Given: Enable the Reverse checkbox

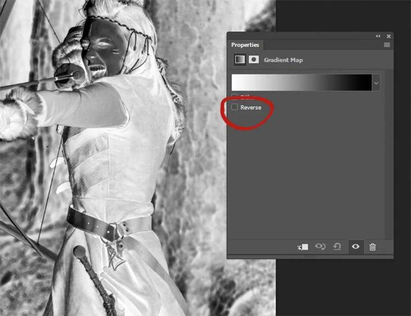Looking at the screenshot, I should pyautogui.click(x=235, y=107).
